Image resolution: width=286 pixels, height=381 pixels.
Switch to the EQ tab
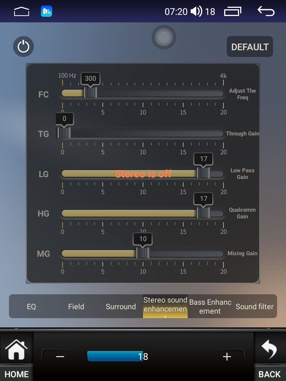click(x=31, y=307)
